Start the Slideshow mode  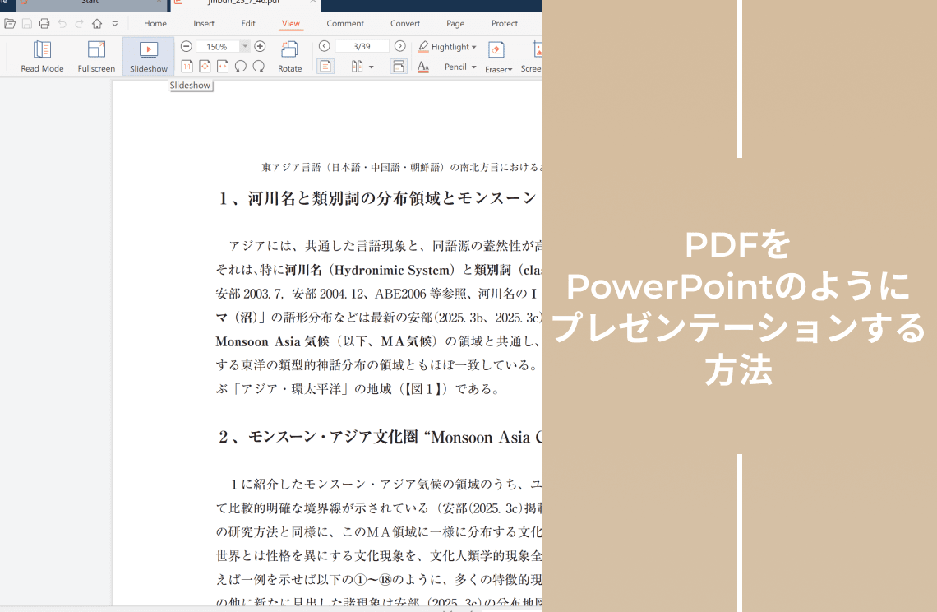[x=148, y=56]
